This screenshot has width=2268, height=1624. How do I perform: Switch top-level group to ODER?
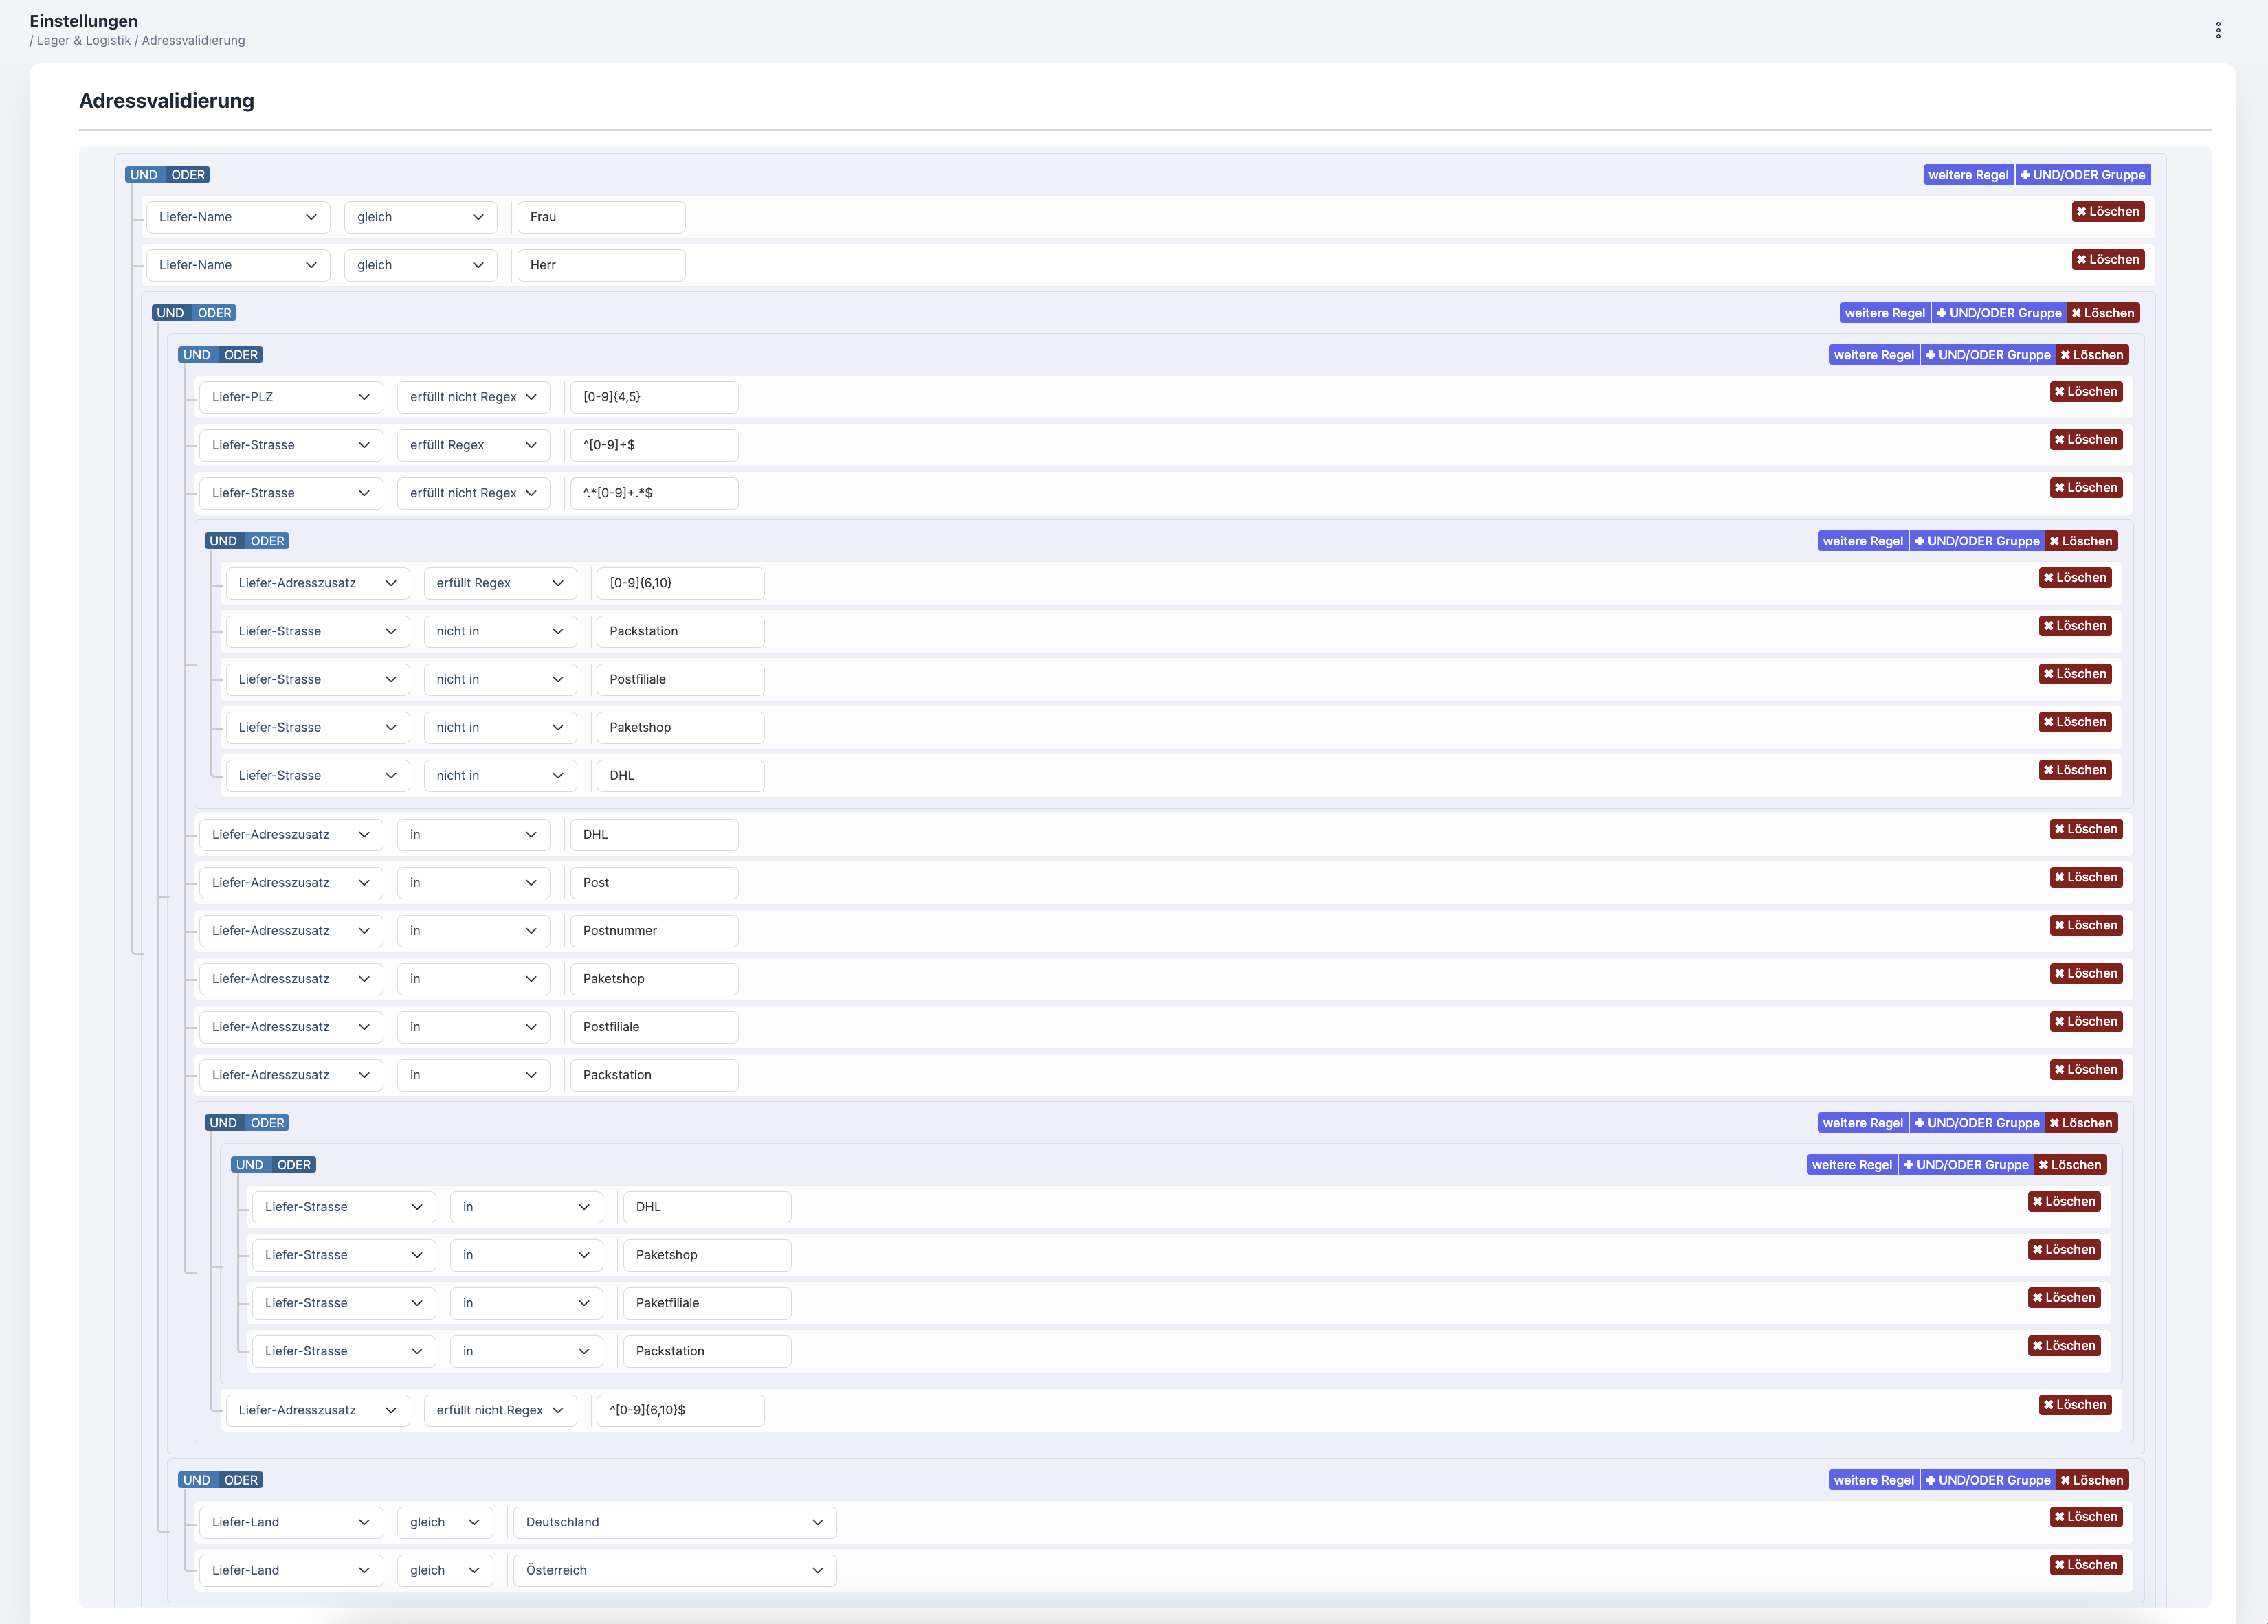coord(188,175)
